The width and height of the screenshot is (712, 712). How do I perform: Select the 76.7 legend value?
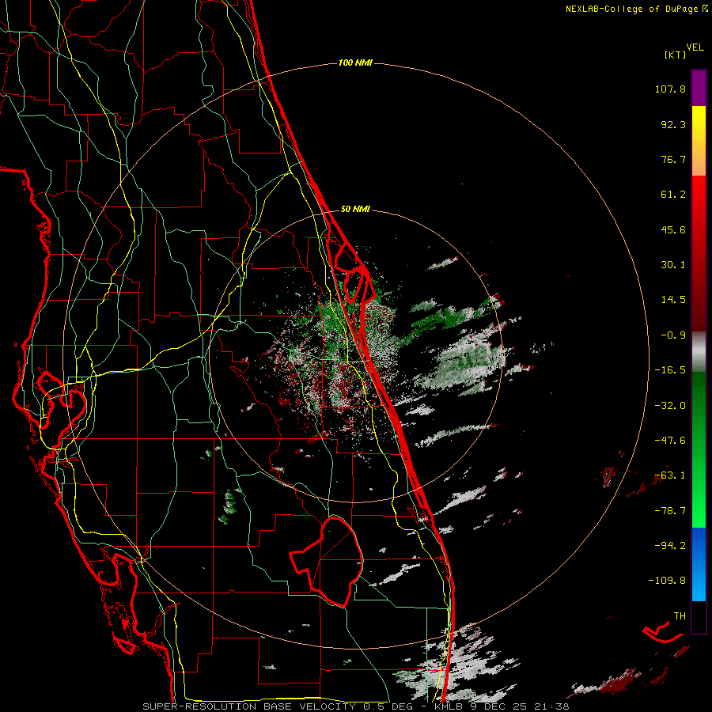pyautogui.click(x=673, y=159)
